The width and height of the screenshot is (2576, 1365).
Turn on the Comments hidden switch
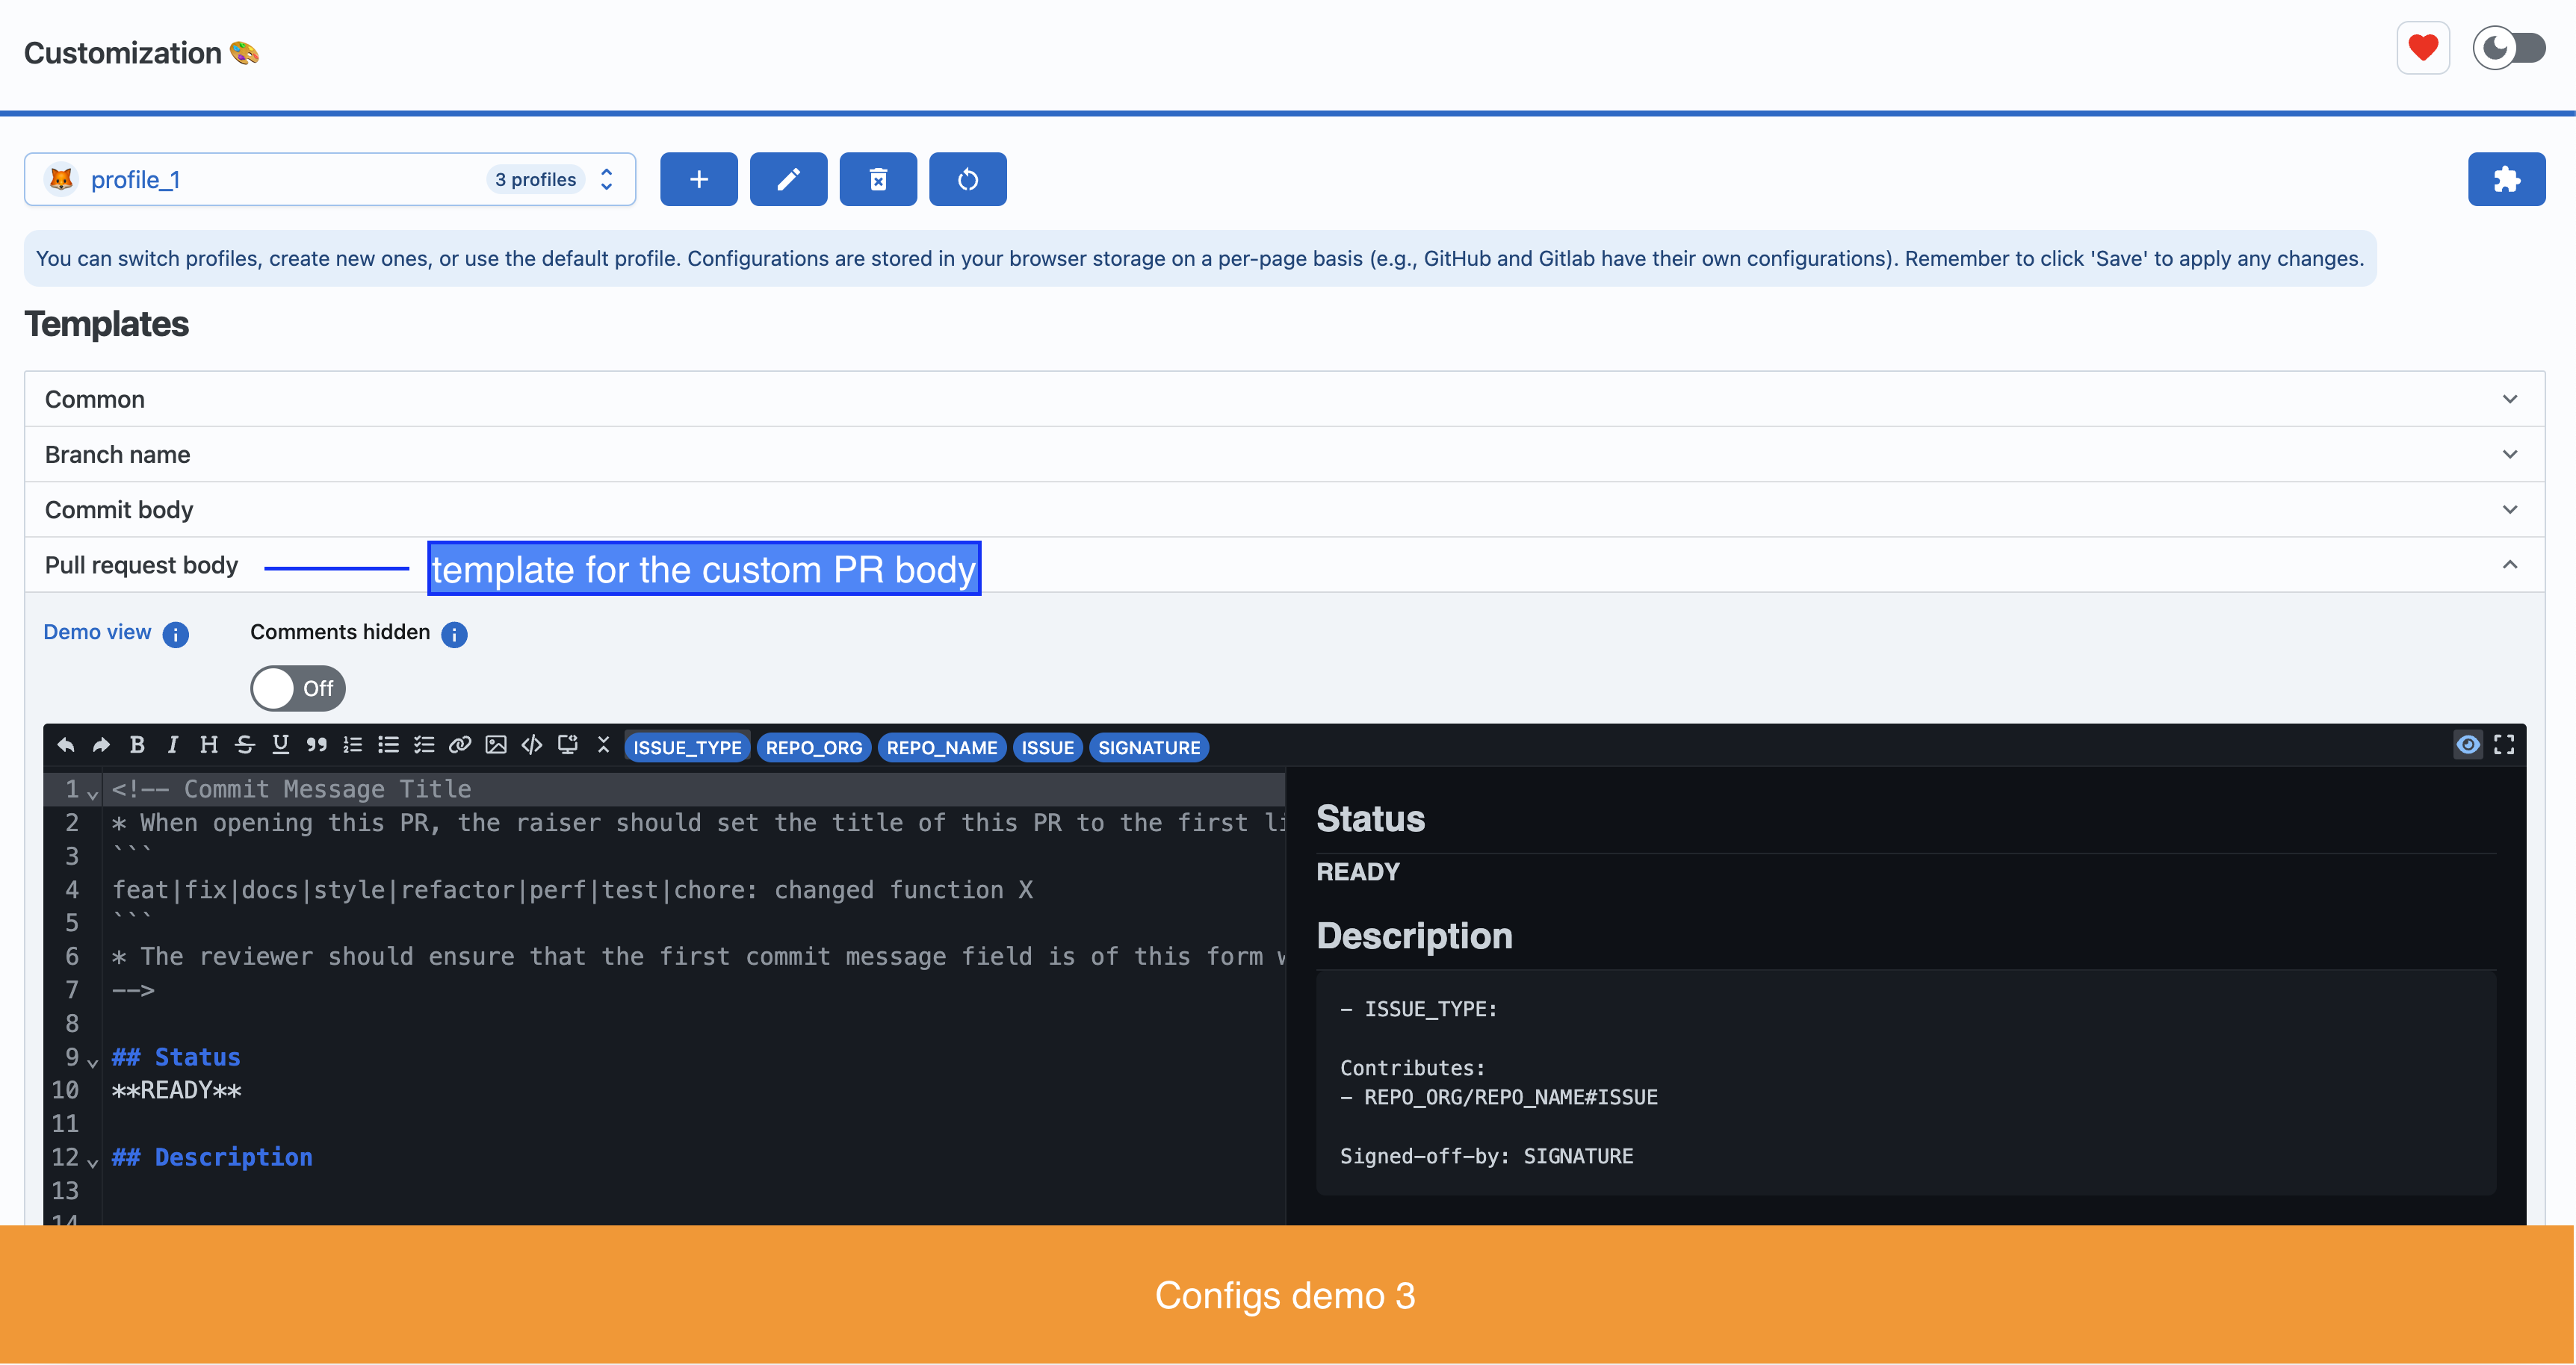click(x=298, y=688)
